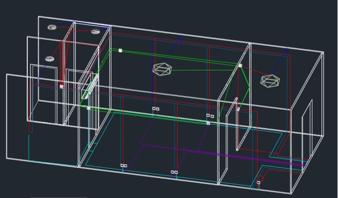Click the horizontal scrollbar at the bottom edge
Image resolution: width=338 pixels, height=198 pixels.
[x=59, y=197]
